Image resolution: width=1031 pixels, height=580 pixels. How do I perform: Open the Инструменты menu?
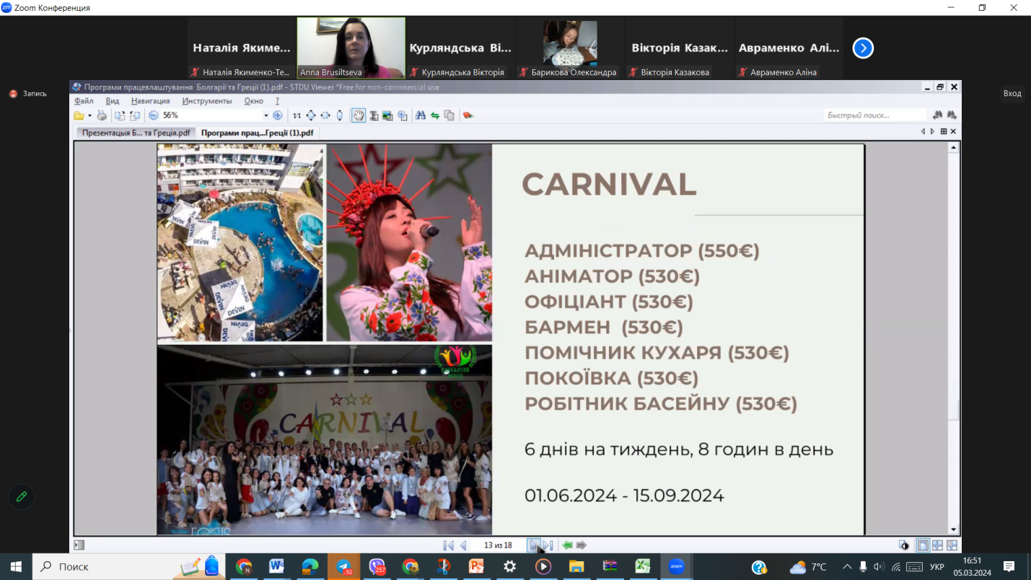coord(206,101)
